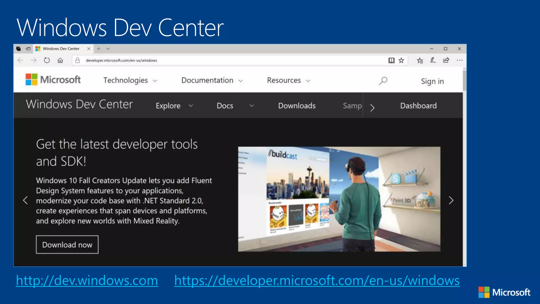Show tab previews chevron

(x=108, y=49)
